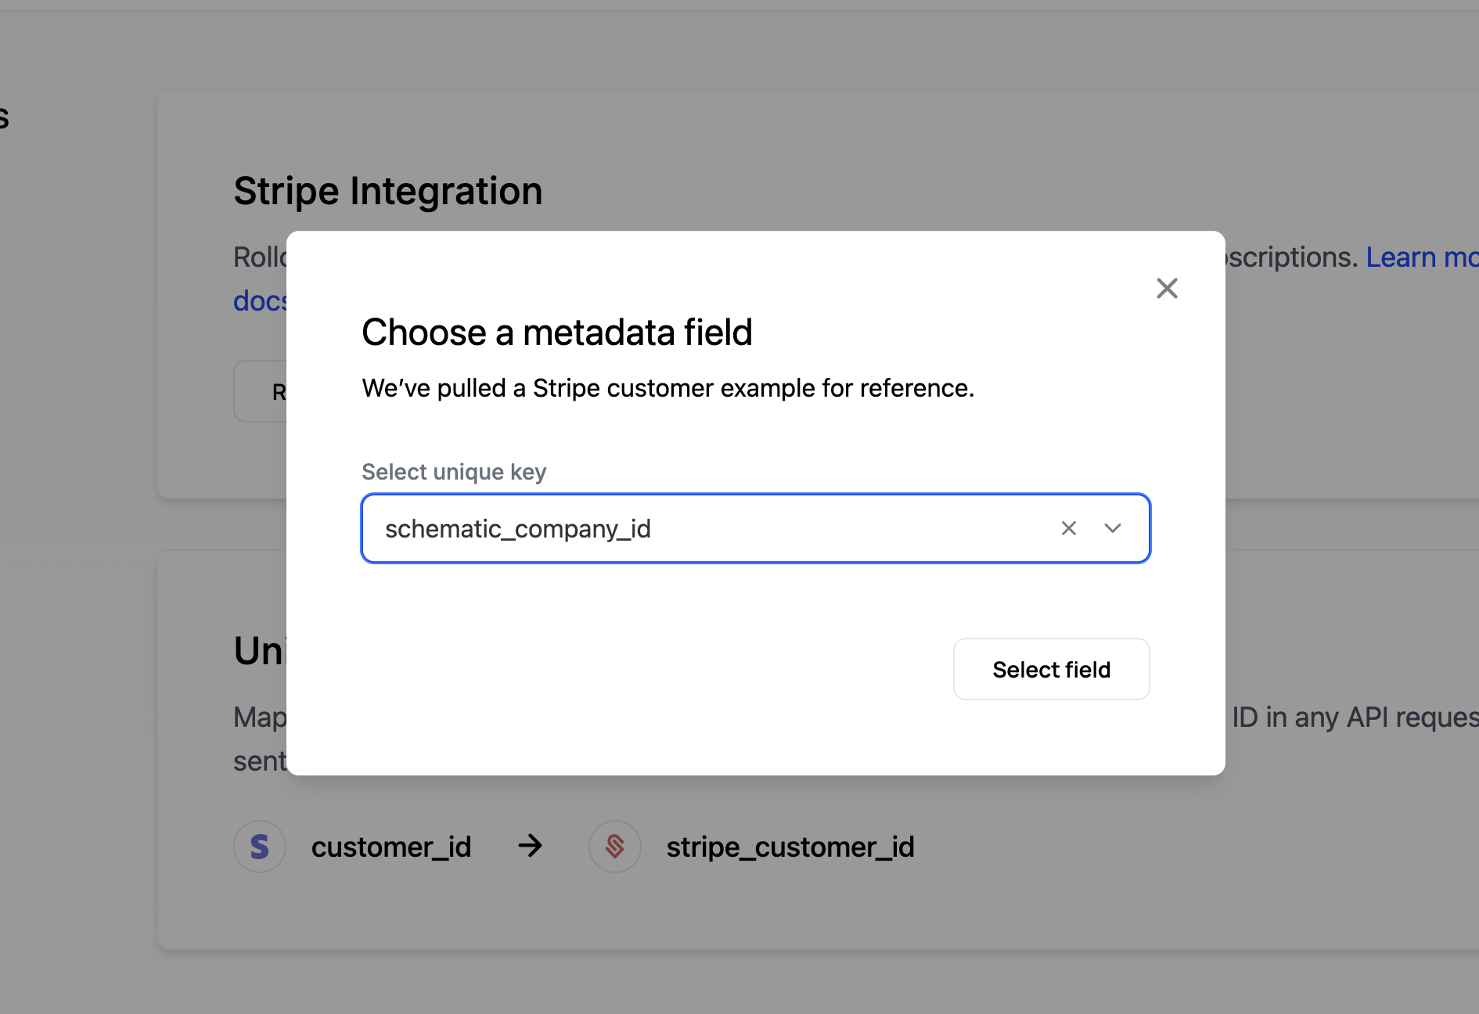The image size is (1479, 1014).
Task: Click the schematic_company_id value text inside the field
Action: pyautogui.click(x=517, y=528)
